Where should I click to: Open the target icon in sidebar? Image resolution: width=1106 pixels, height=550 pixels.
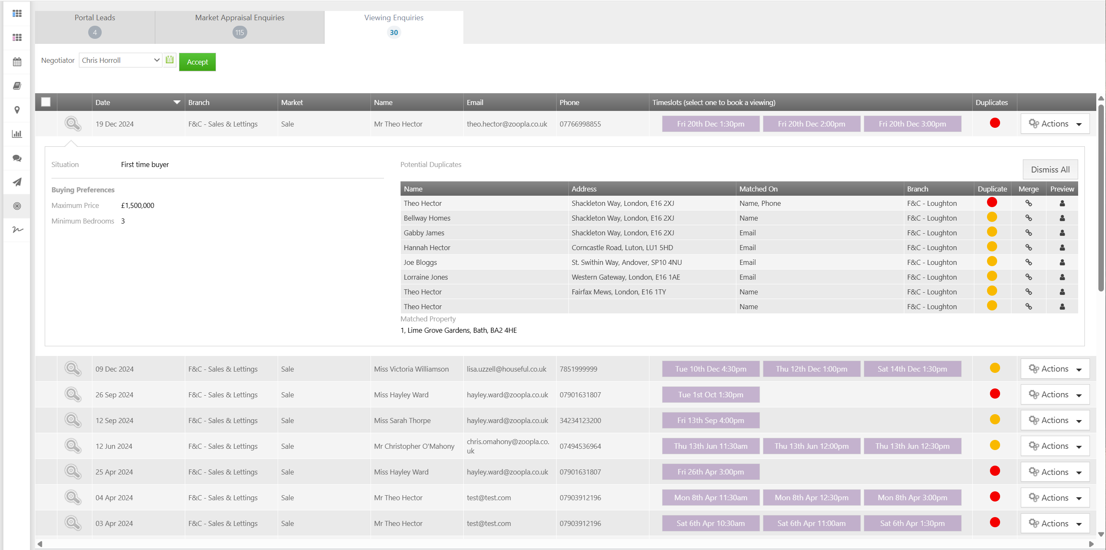17,206
